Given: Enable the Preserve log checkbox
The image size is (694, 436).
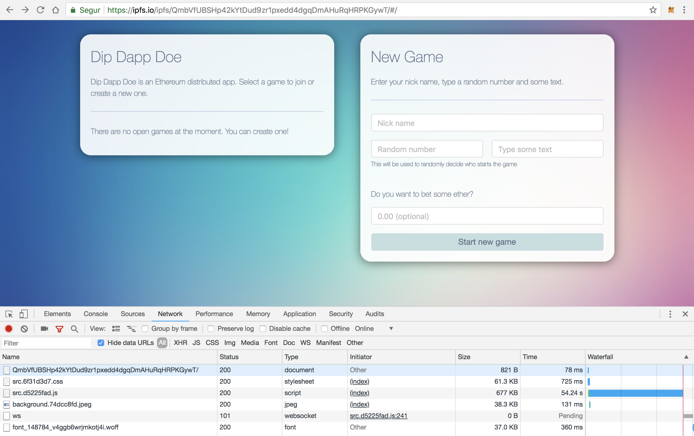Looking at the screenshot, I should point(211,329).
